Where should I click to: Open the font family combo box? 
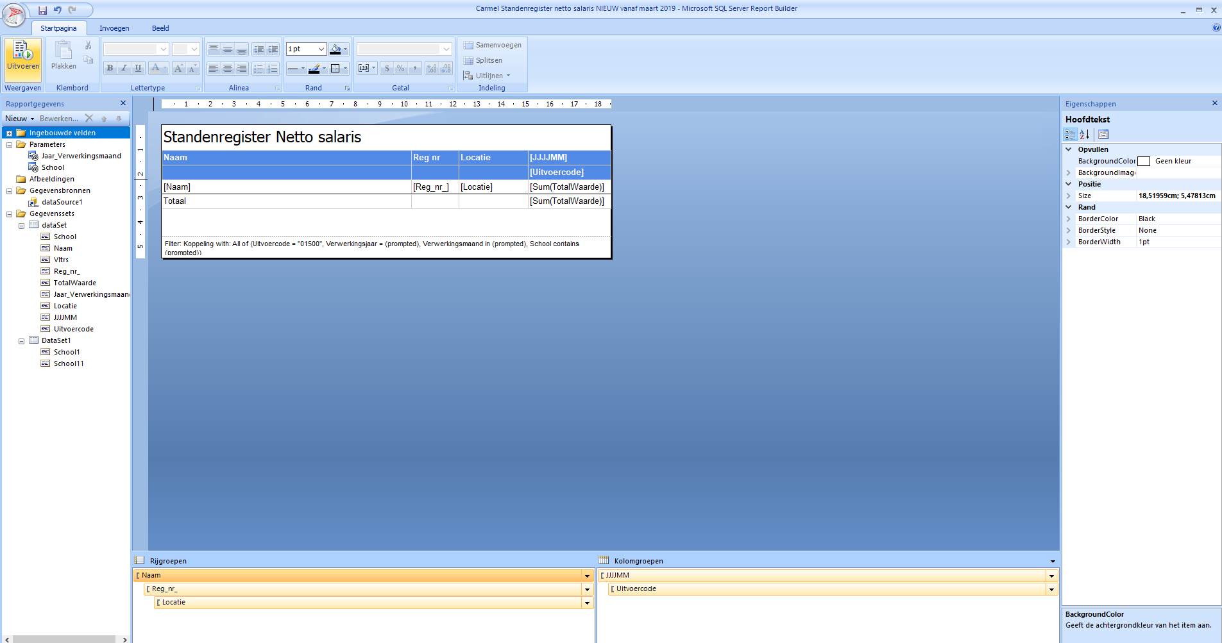click(136, 49)
